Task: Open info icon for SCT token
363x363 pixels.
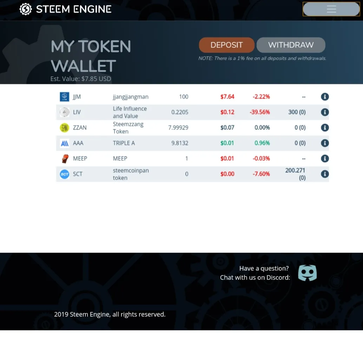Action: [x=325, y=174]
